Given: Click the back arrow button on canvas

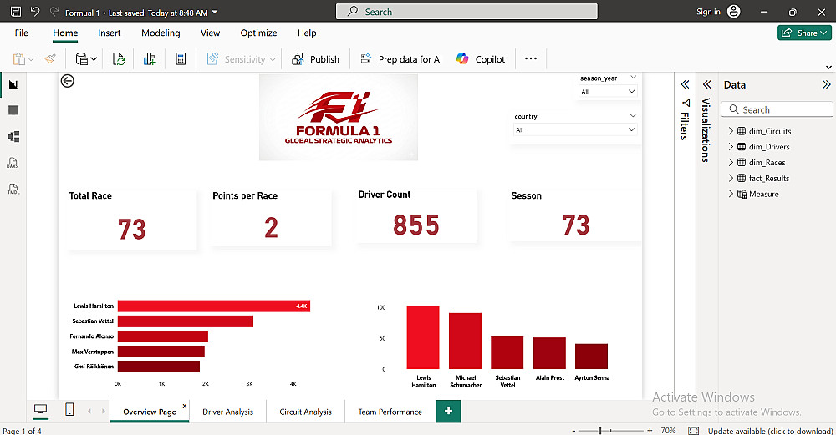Looking at the screenshot, I should (67, 81).
